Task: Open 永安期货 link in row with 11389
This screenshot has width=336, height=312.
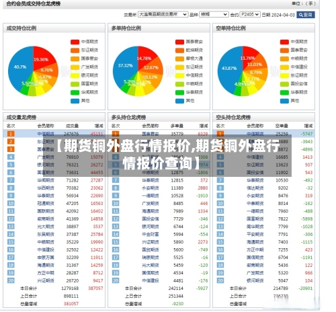Action: tap(151, 188)
